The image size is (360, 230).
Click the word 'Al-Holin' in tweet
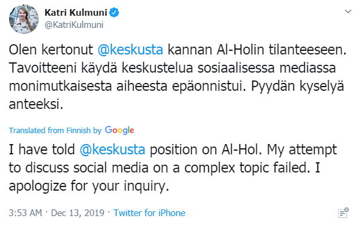pyautogui.click(x=240, y=50)
